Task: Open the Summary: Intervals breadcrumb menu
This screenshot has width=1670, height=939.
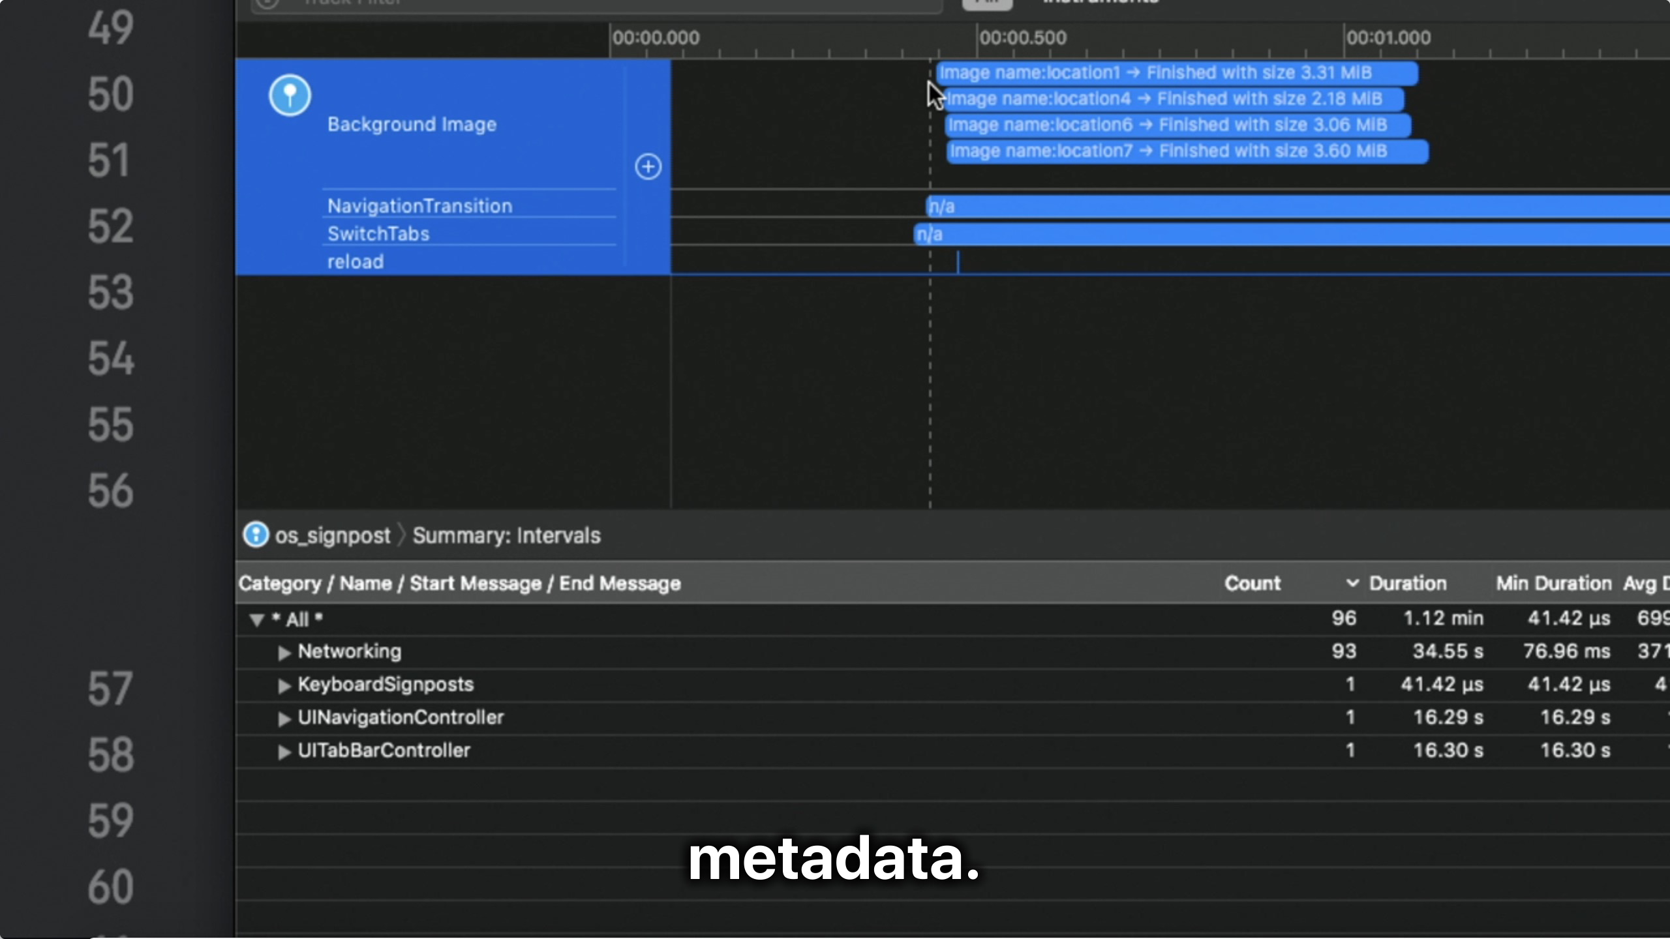Action: (x=506, y=535)
